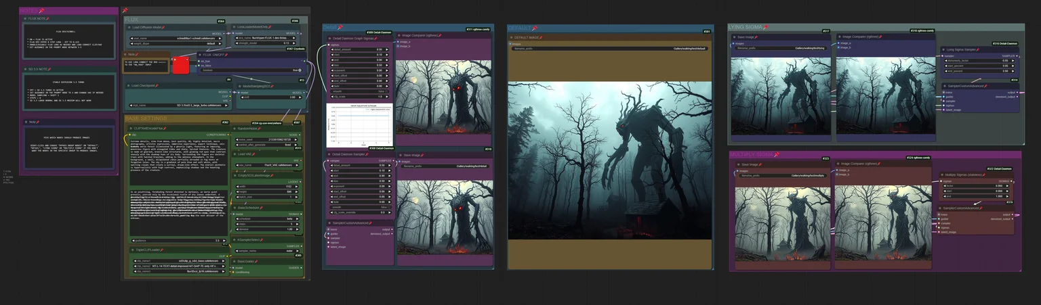Adjust dishonesty_factor in Lying Sigma Sampler
The height and width of the screenshot is (305, 1041).
tap(979, 60)
